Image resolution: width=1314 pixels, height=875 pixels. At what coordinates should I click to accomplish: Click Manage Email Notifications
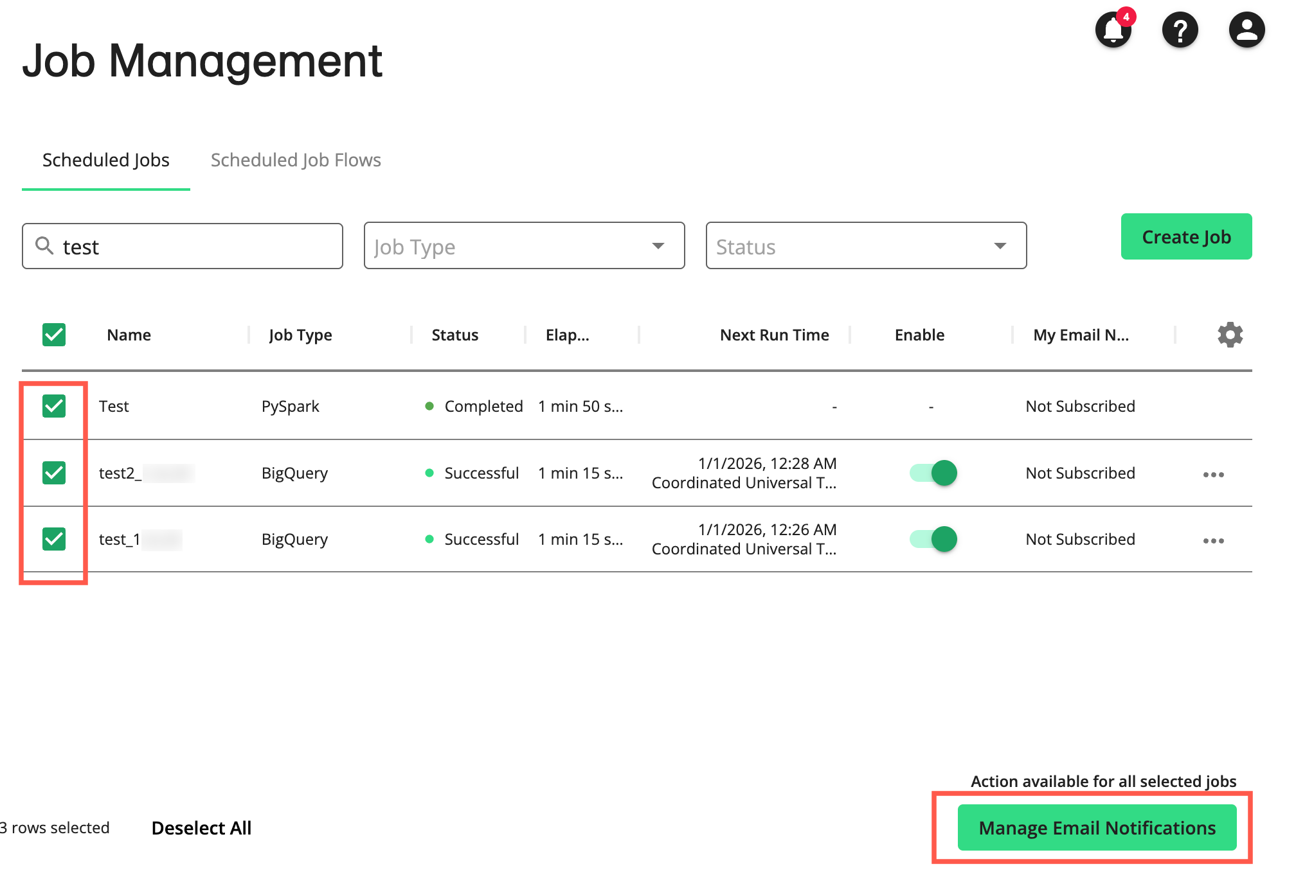pos(1097,827)
